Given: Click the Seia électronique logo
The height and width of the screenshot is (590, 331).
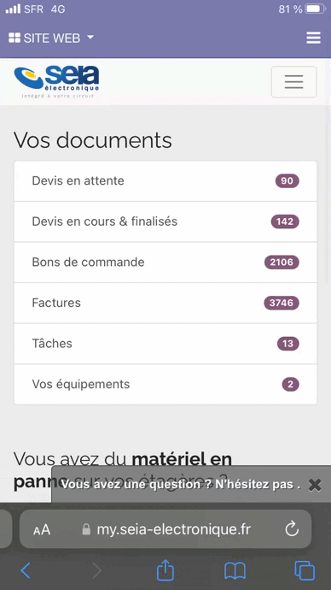Looking at the screenshot, I should pyautogui.click(x=56, y=81).
